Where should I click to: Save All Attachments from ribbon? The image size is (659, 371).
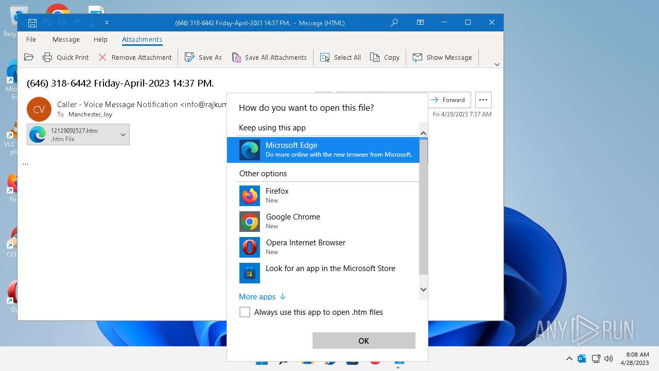[x=269, y=57]
